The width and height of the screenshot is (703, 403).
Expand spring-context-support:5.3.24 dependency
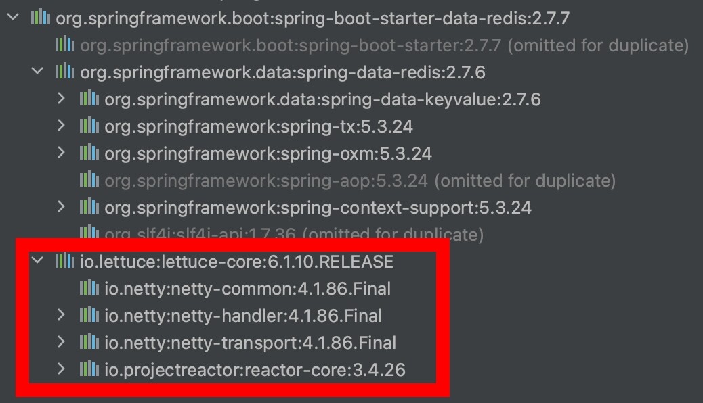(62, 207)
